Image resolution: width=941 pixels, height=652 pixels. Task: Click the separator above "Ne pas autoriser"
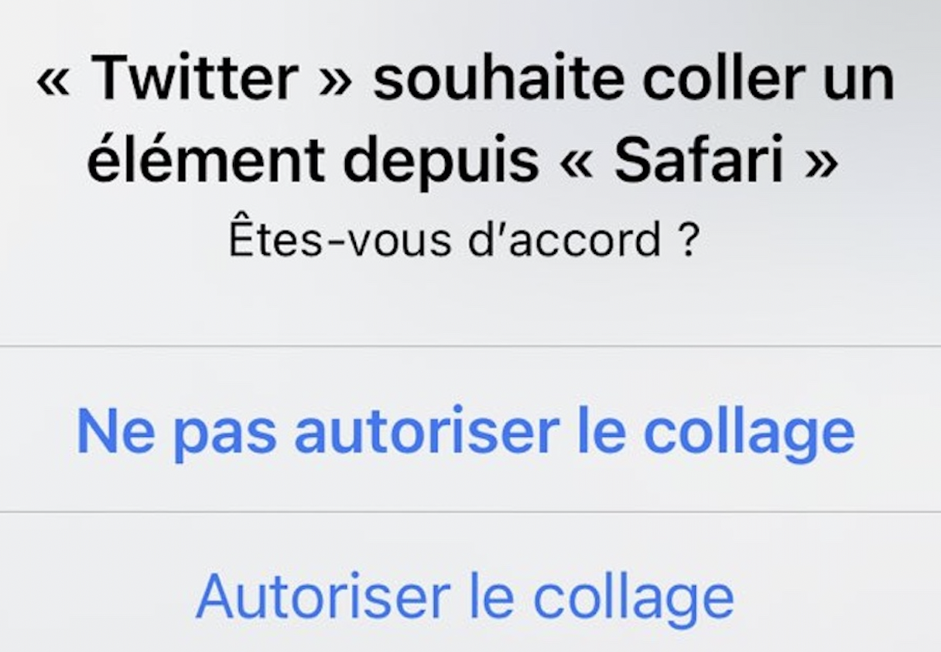[470, 346]
